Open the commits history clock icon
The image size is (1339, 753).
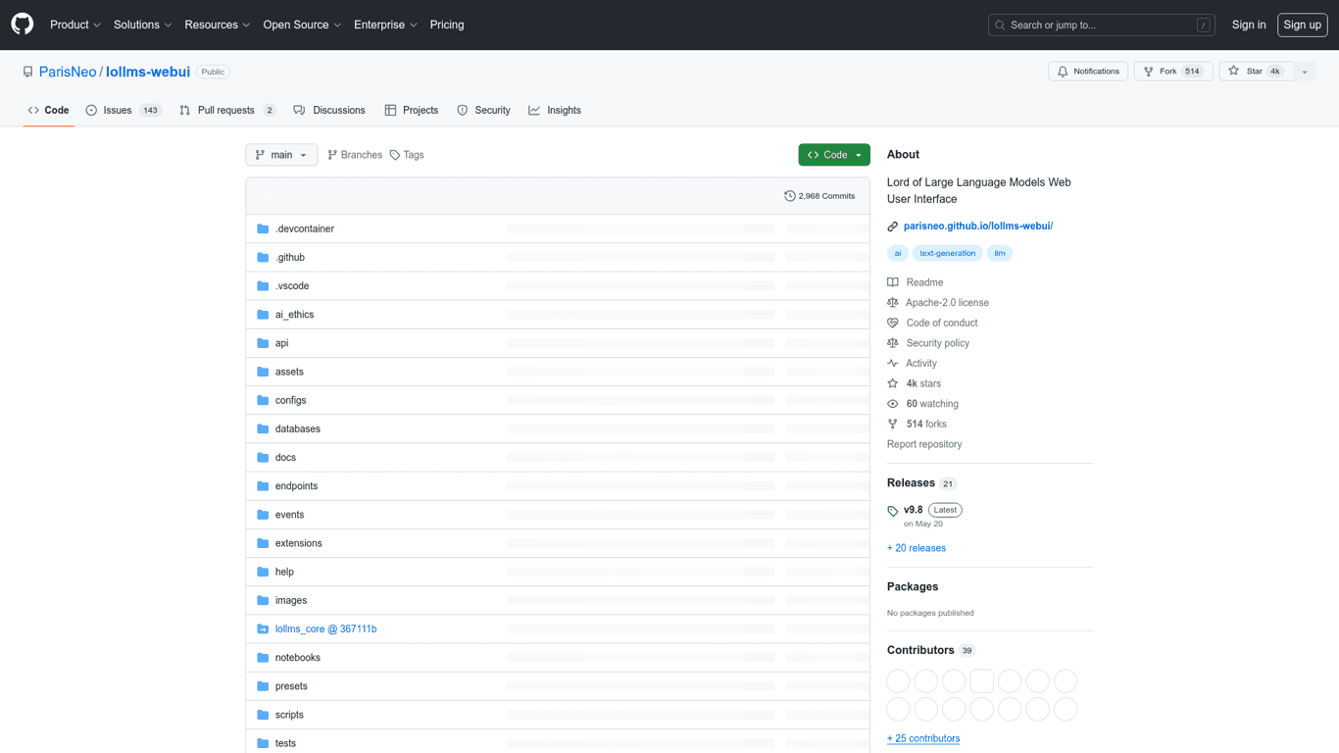[x=790, y=196]
